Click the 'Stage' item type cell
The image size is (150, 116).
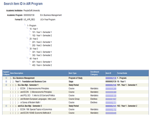(x=71, y=81)
